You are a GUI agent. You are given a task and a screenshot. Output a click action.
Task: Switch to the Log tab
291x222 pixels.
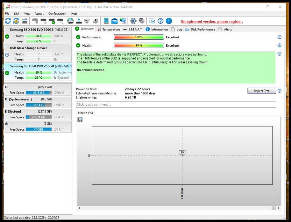tap(177, 29)
